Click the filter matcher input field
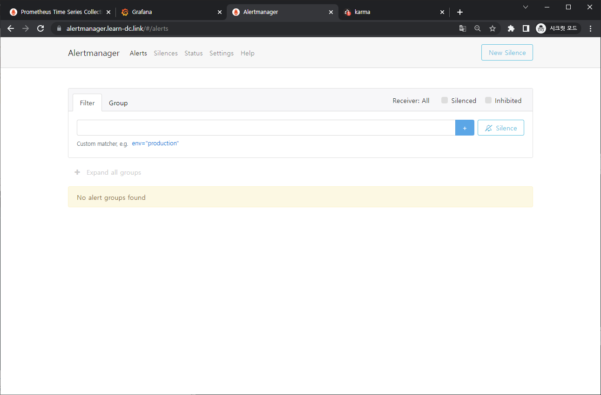 click(266, 128)
